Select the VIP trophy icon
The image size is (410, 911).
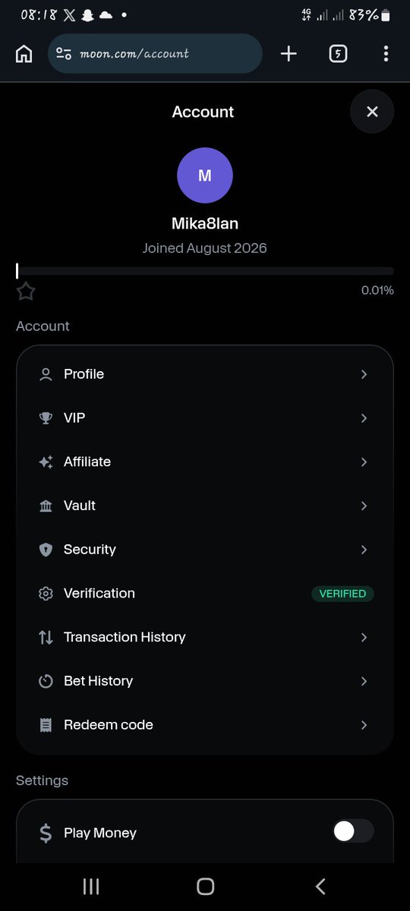46,418
